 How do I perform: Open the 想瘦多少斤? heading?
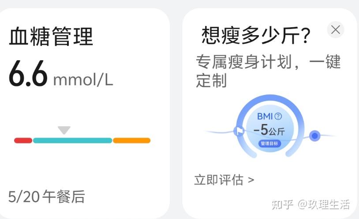(x=256, y=35)
